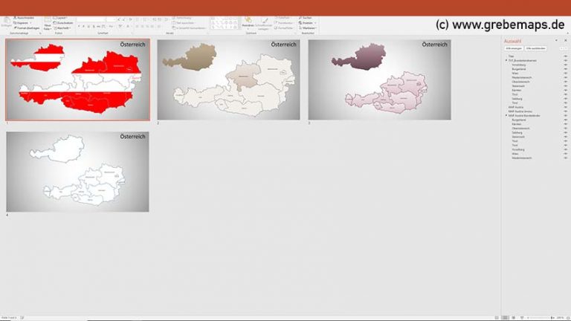
Task: Click the Alle ausblenden button
Action: 535,48
